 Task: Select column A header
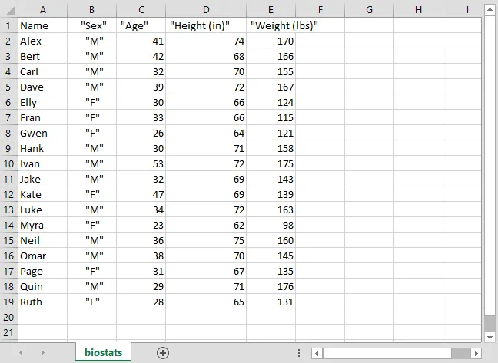[42, 10]
